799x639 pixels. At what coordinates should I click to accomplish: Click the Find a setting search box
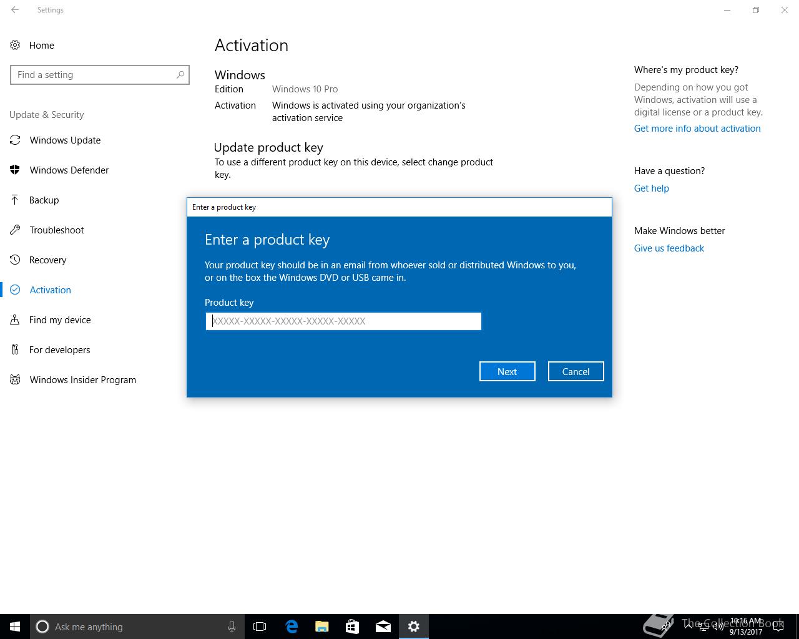pos(100,75)
